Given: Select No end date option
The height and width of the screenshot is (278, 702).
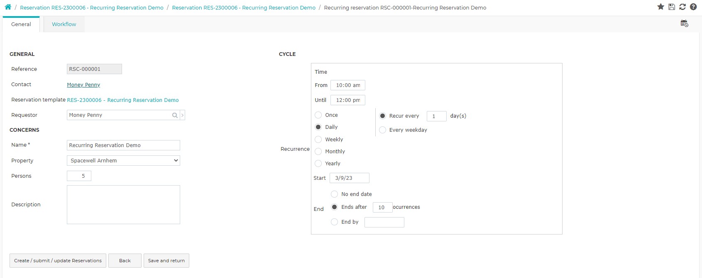Looking at the screenshot, I should [335, 194].
